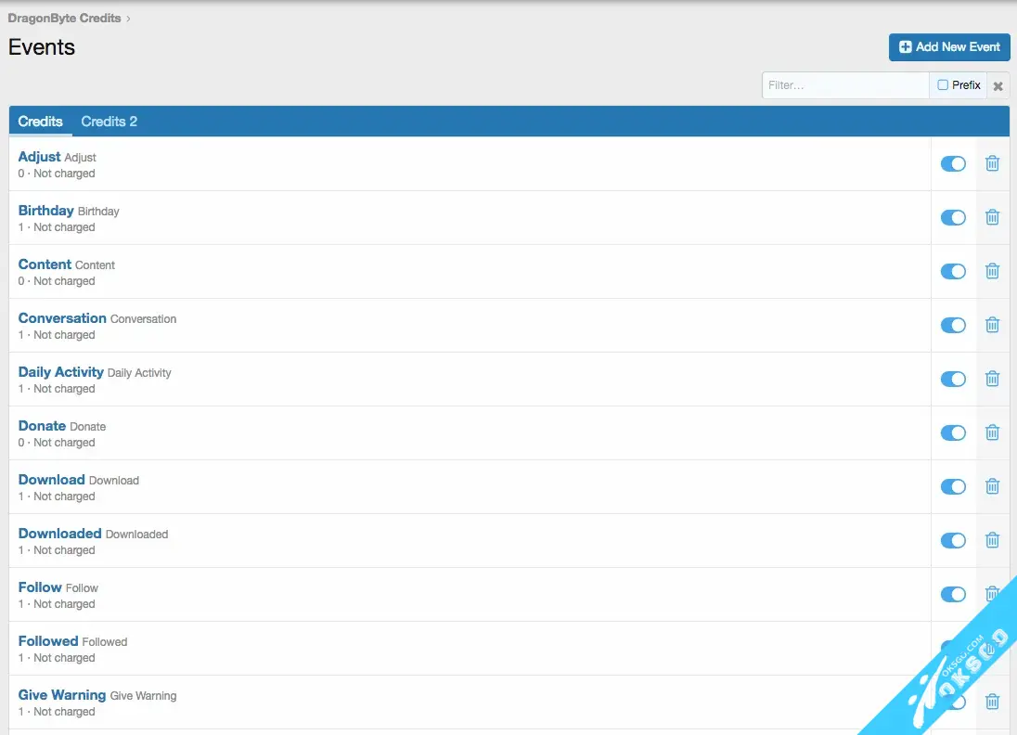Delete the Conversation event row
This screenshot has width=1017, height=735.
tap(992, 325)
